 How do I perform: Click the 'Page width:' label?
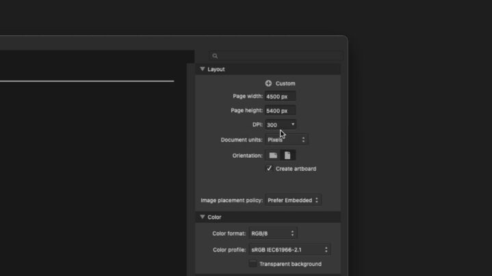click(x=248, y=96)
